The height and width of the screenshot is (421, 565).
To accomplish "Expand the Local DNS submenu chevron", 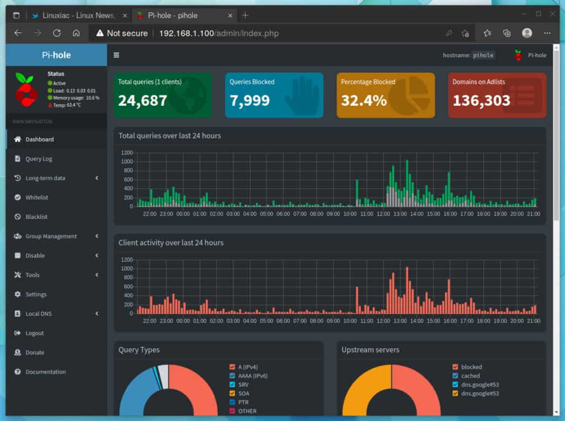I will coord(97,314).
